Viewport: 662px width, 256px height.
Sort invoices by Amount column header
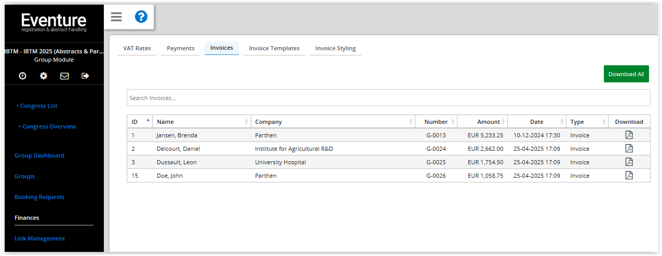482,122
